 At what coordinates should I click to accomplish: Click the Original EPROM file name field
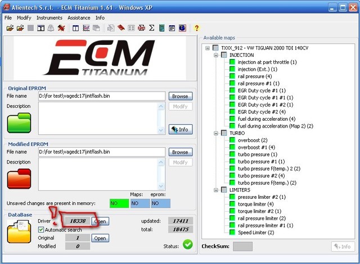pos(102,96)
